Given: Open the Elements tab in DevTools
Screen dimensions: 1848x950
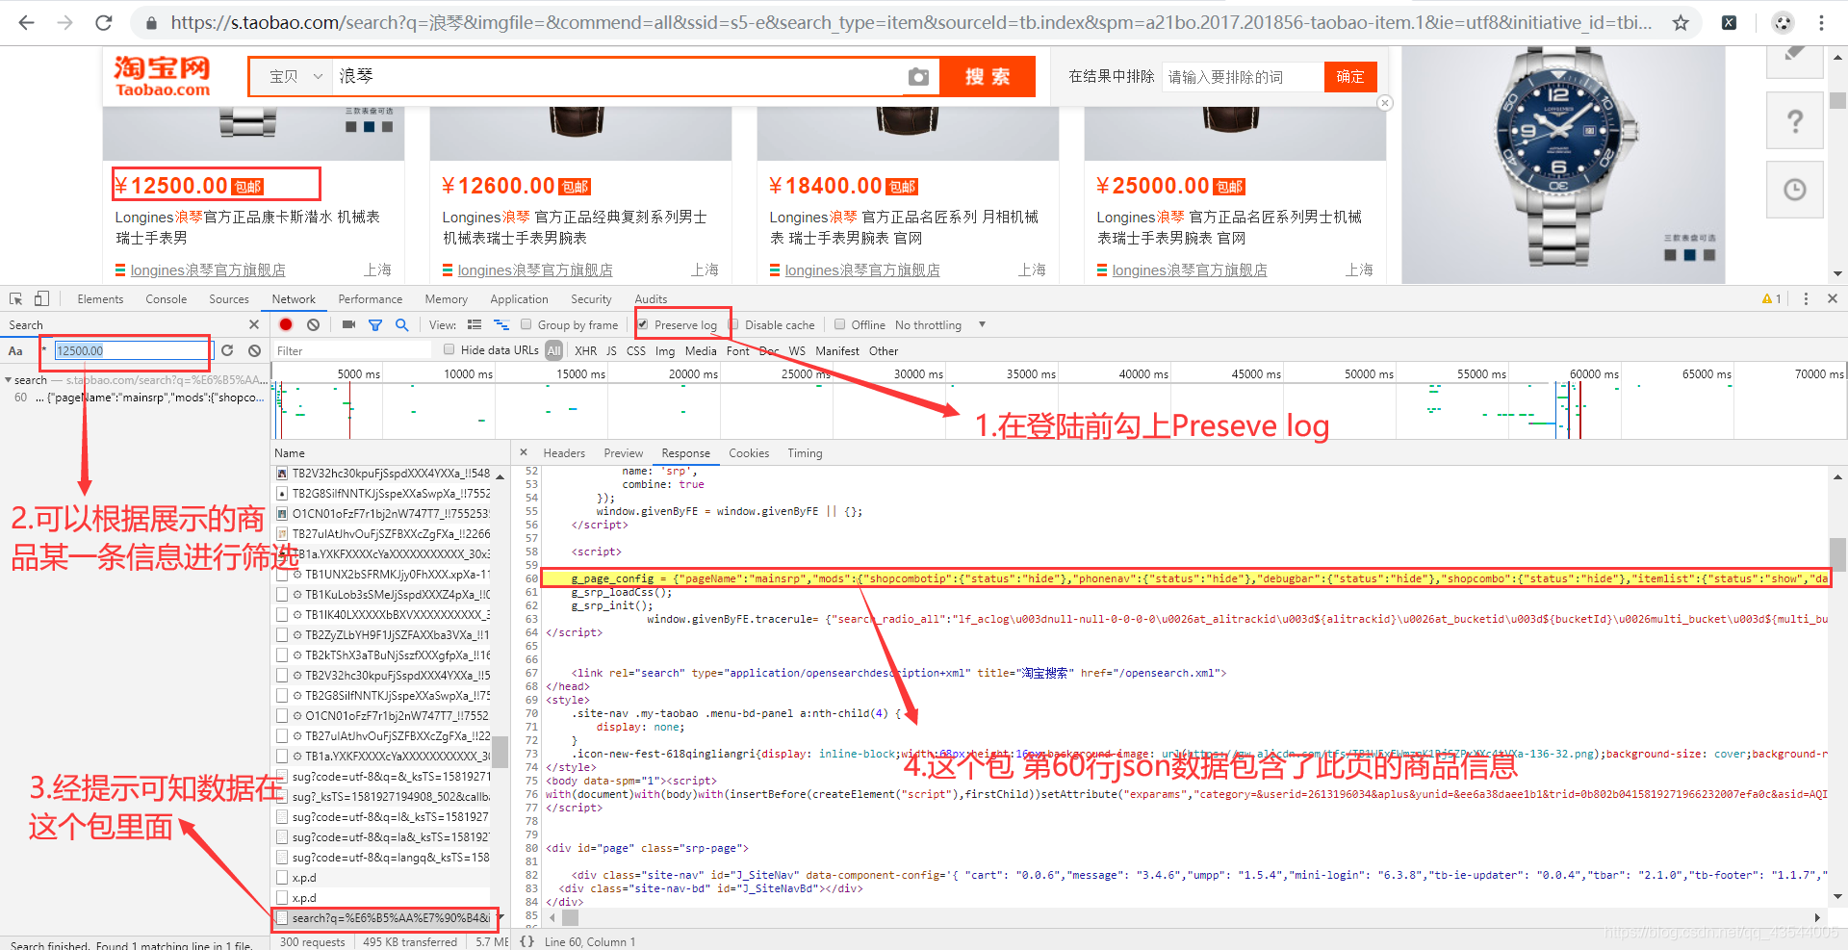Looking at the screenshot, I should [x=100, y=299].
